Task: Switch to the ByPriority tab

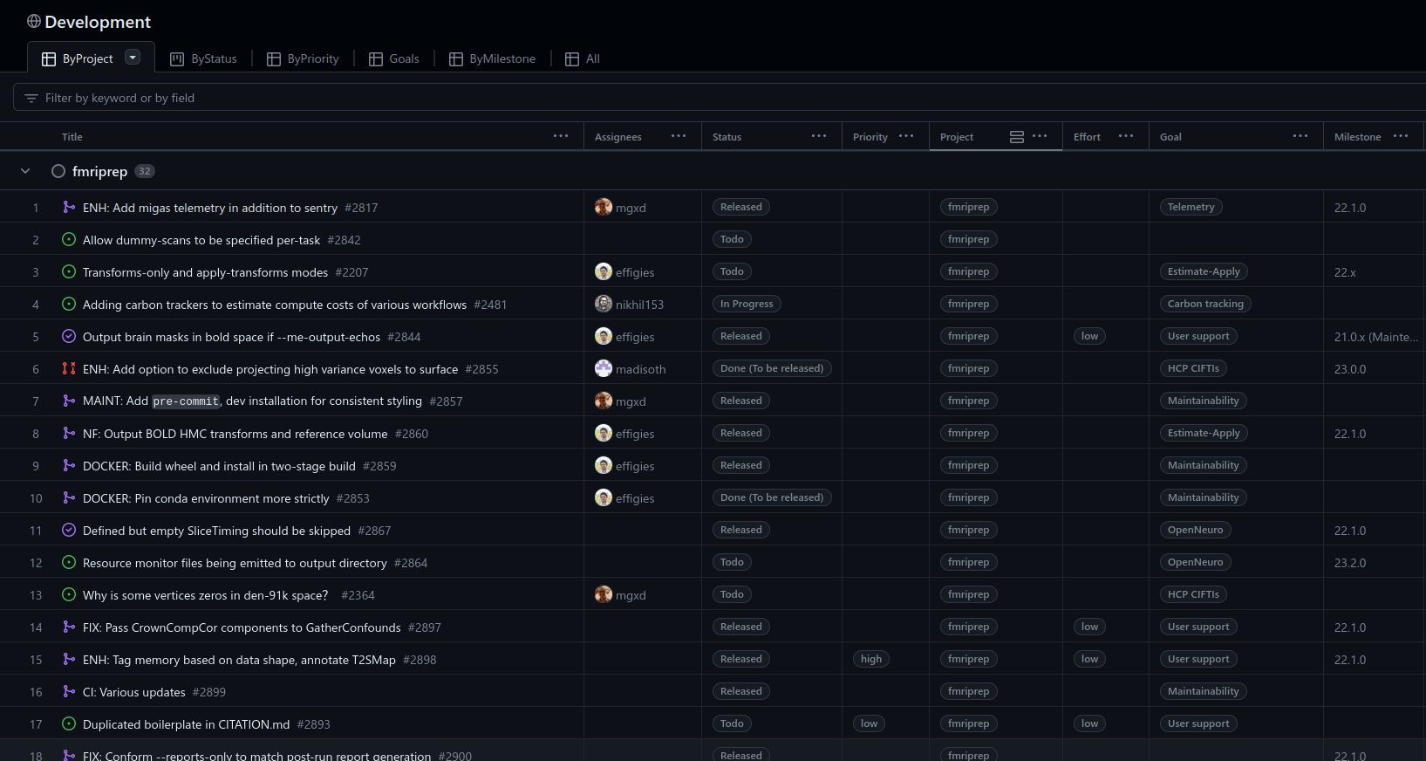Action: point(303,58)
